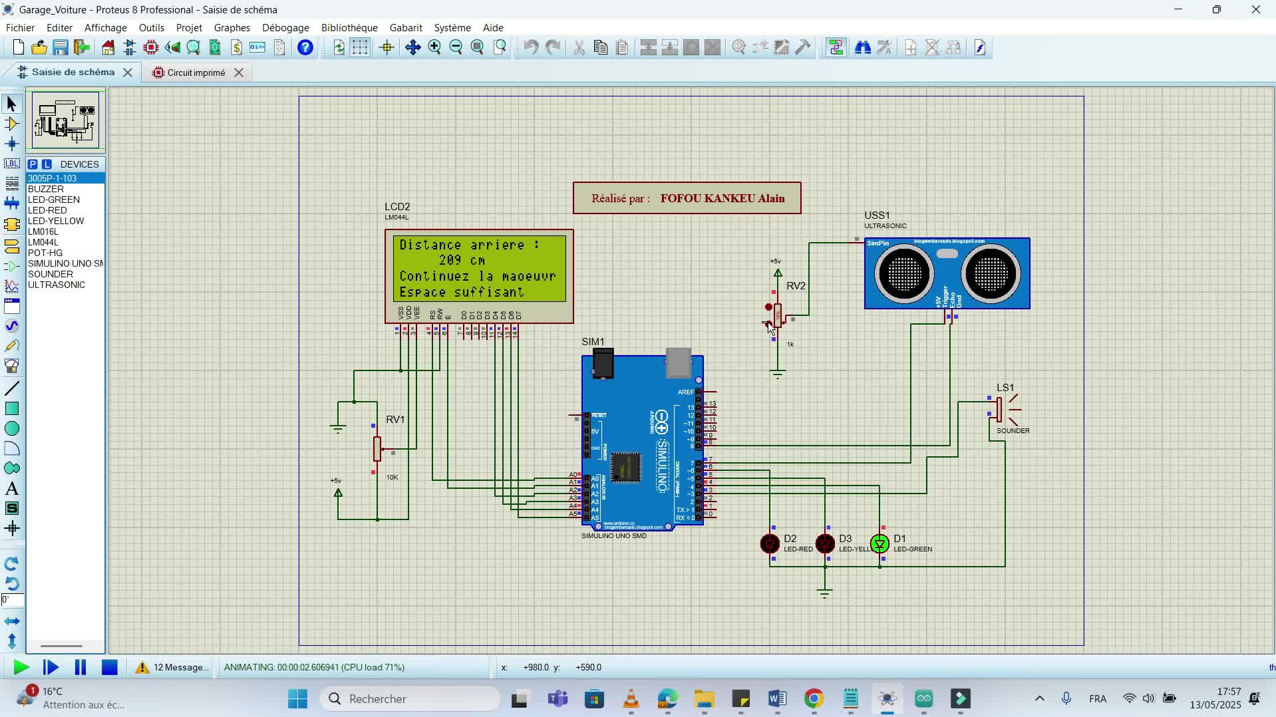Click the P pick devices button
This screenshot has width=1276, height=717.
(x=33, y=164)
